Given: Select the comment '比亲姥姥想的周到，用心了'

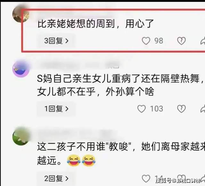Looking at the screenshot, I should 95,24.
